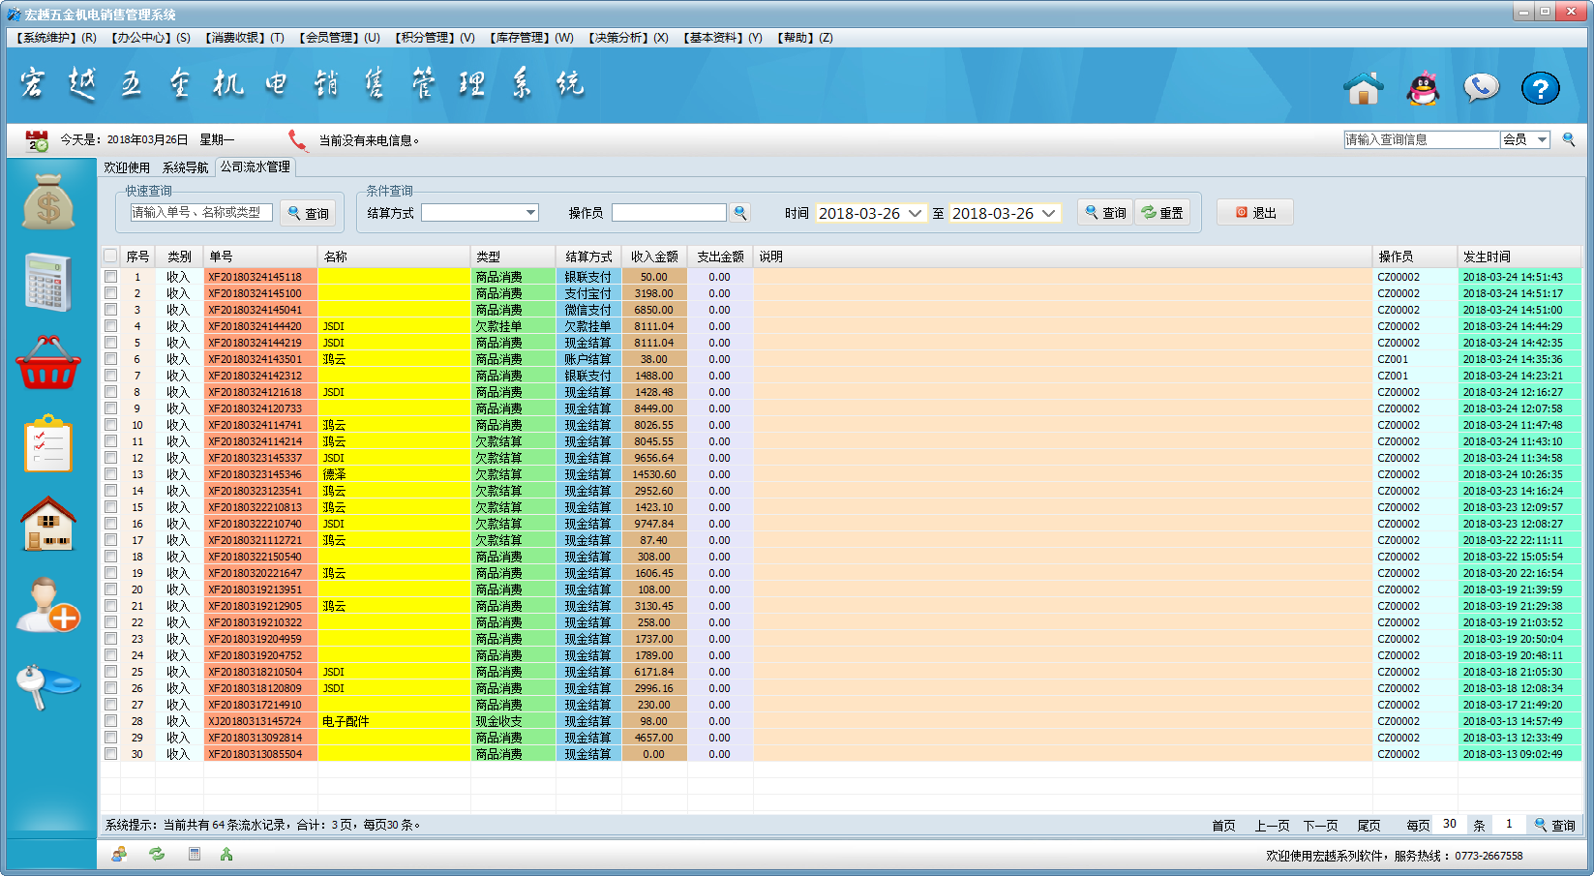The height and width of the screenshot is (876, 1594).
Task: Check the checkbox for row 30
Action: [x=110, y=754]
